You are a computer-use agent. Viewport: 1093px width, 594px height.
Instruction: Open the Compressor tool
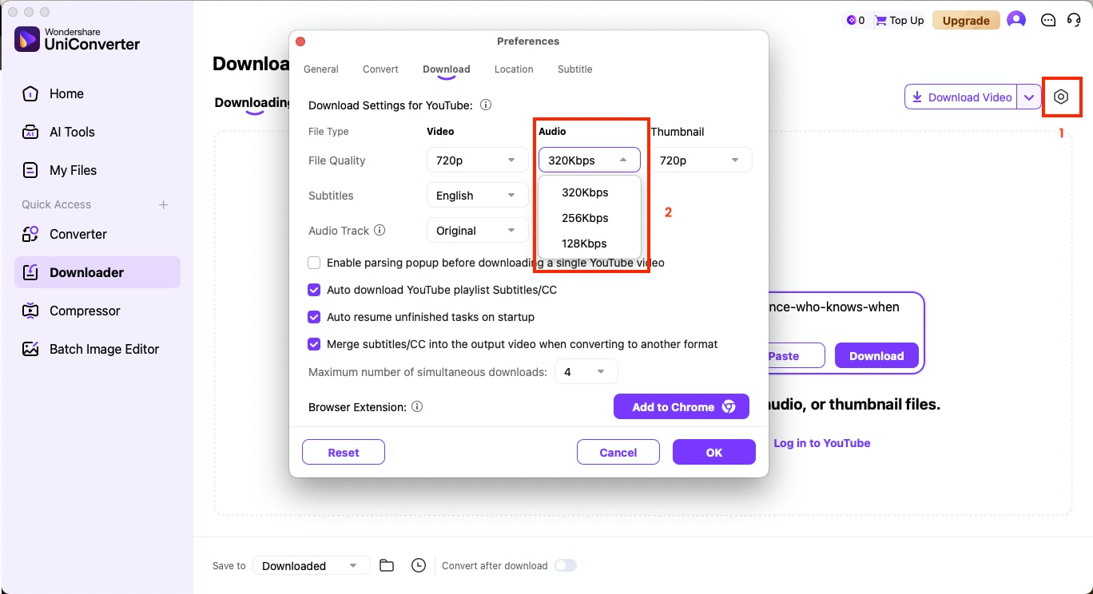click(x=82, y=311)
